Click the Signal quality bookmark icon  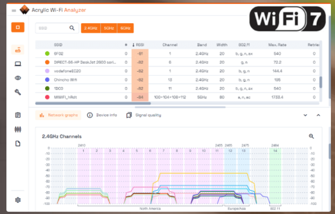pos(129,115)
